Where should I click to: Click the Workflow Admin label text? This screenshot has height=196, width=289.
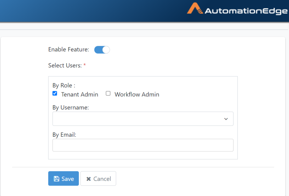click(x=137, y=94)
